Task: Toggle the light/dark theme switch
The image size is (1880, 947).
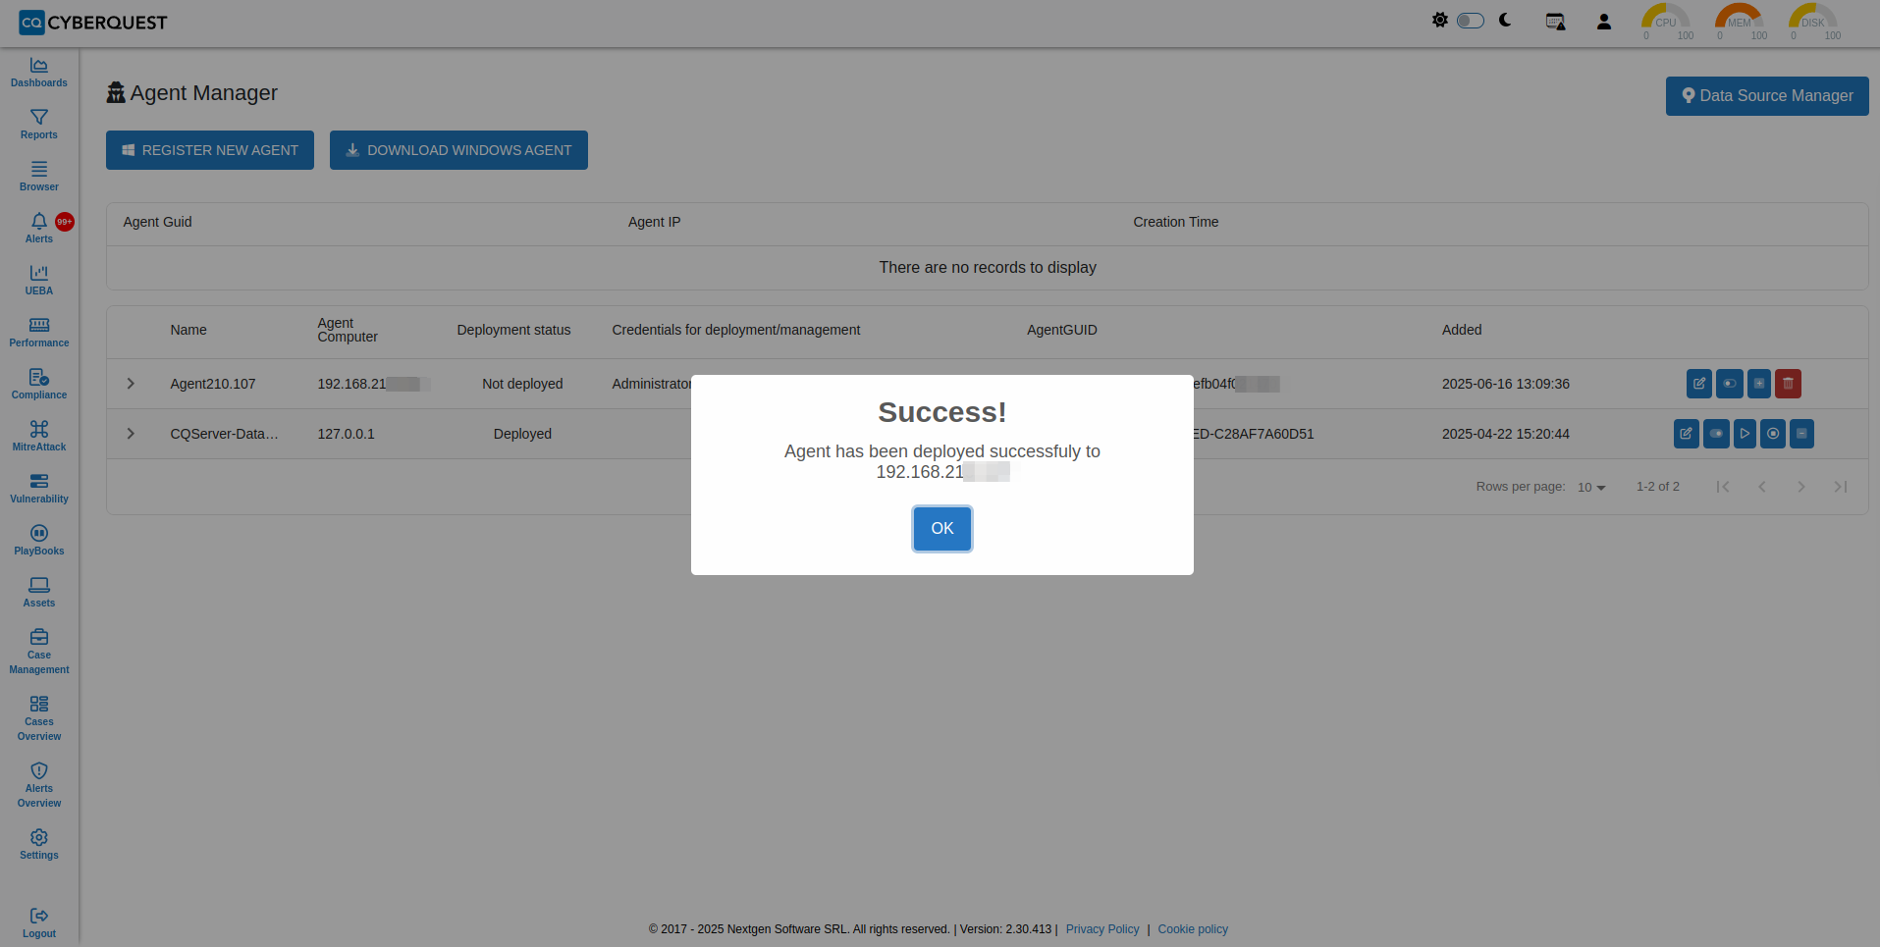Action: [x=1470, y=21]
